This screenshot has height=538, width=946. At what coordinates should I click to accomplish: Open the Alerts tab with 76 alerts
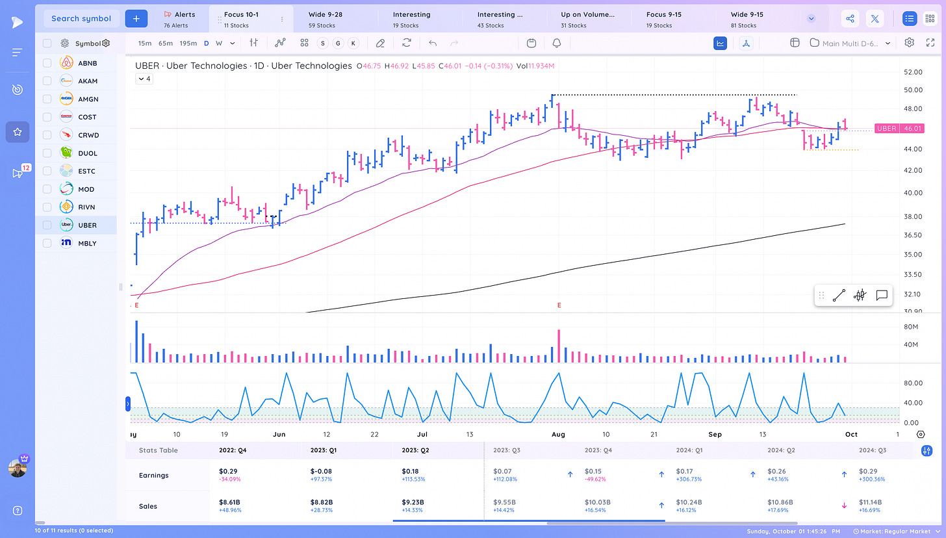pyautogui.click(x=179, y=19)
